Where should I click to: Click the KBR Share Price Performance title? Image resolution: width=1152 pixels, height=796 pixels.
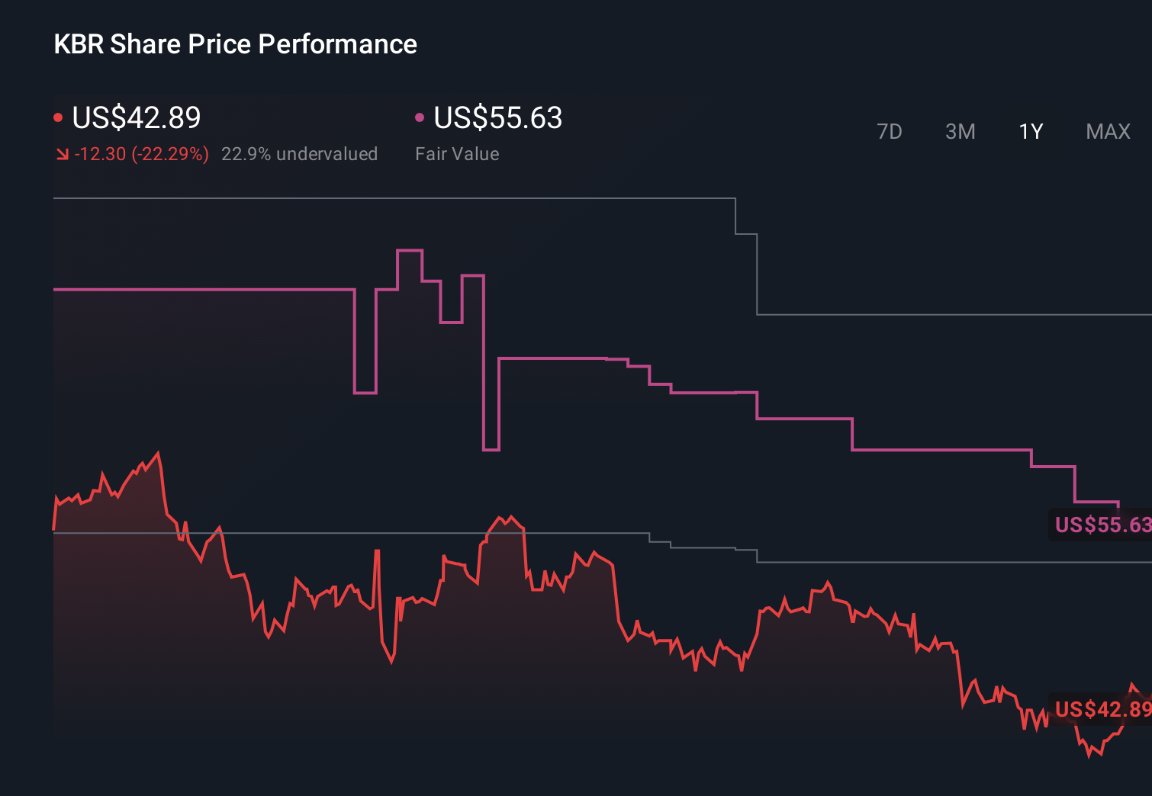pos(235,43)
